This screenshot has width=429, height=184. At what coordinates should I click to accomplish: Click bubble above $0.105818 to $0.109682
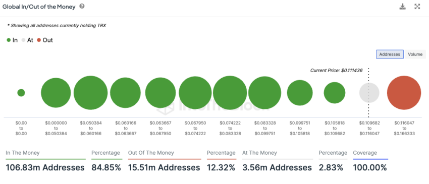coord(334,93)
